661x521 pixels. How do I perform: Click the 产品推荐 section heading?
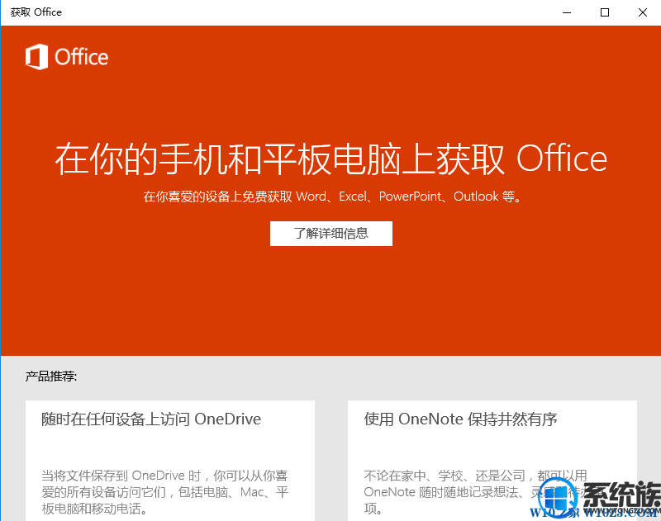coord(51,377)
